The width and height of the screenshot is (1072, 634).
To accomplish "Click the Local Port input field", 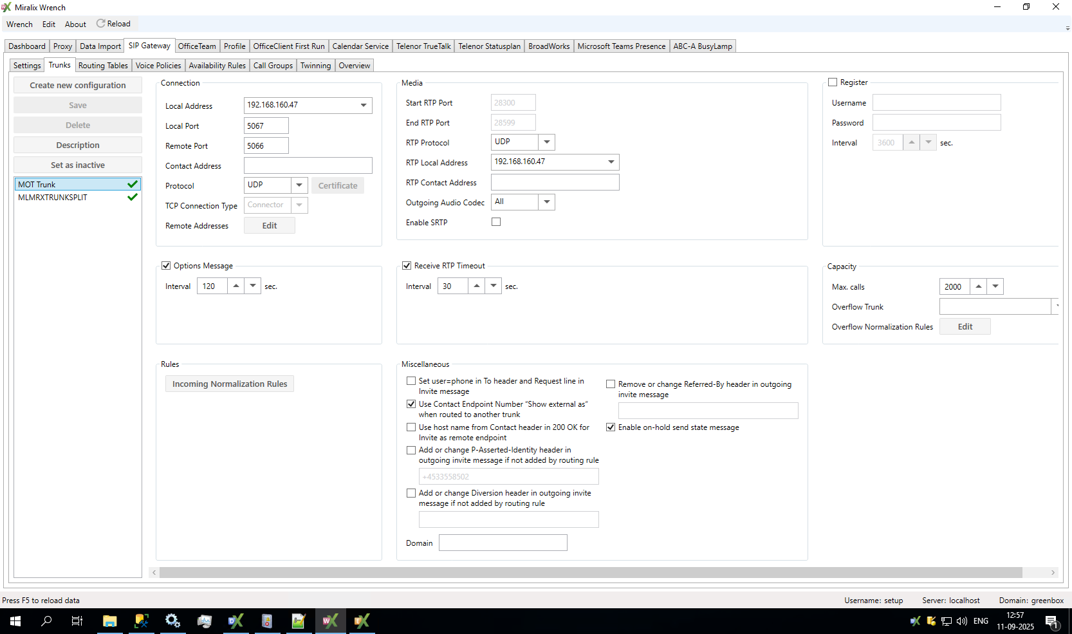I will click(x=266, y=126).
